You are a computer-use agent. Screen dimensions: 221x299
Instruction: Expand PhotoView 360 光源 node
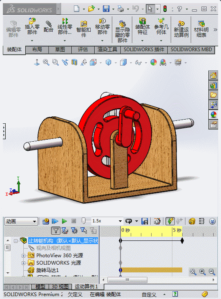(23, 256)
